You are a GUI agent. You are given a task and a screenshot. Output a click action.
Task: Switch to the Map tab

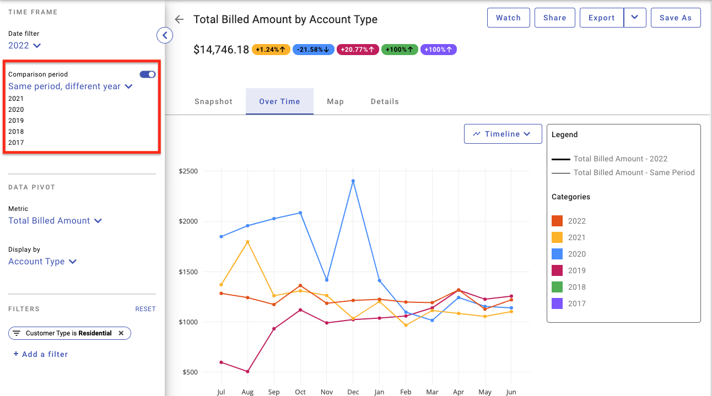(x=335, y=101)
